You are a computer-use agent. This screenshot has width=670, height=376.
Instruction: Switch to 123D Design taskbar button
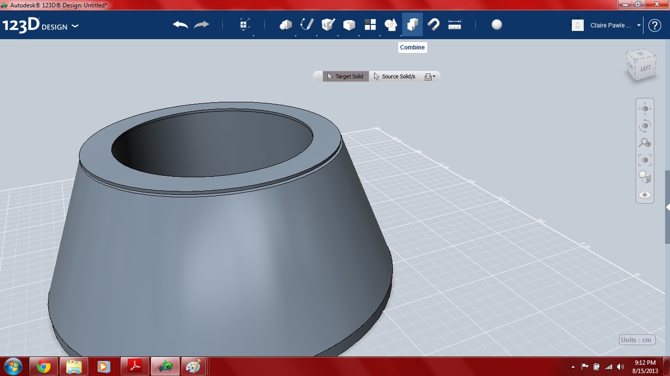click(165, 366)
